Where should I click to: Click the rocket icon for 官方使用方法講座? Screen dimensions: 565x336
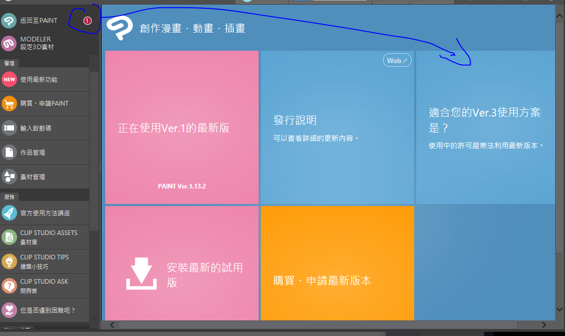coord(9,213)
